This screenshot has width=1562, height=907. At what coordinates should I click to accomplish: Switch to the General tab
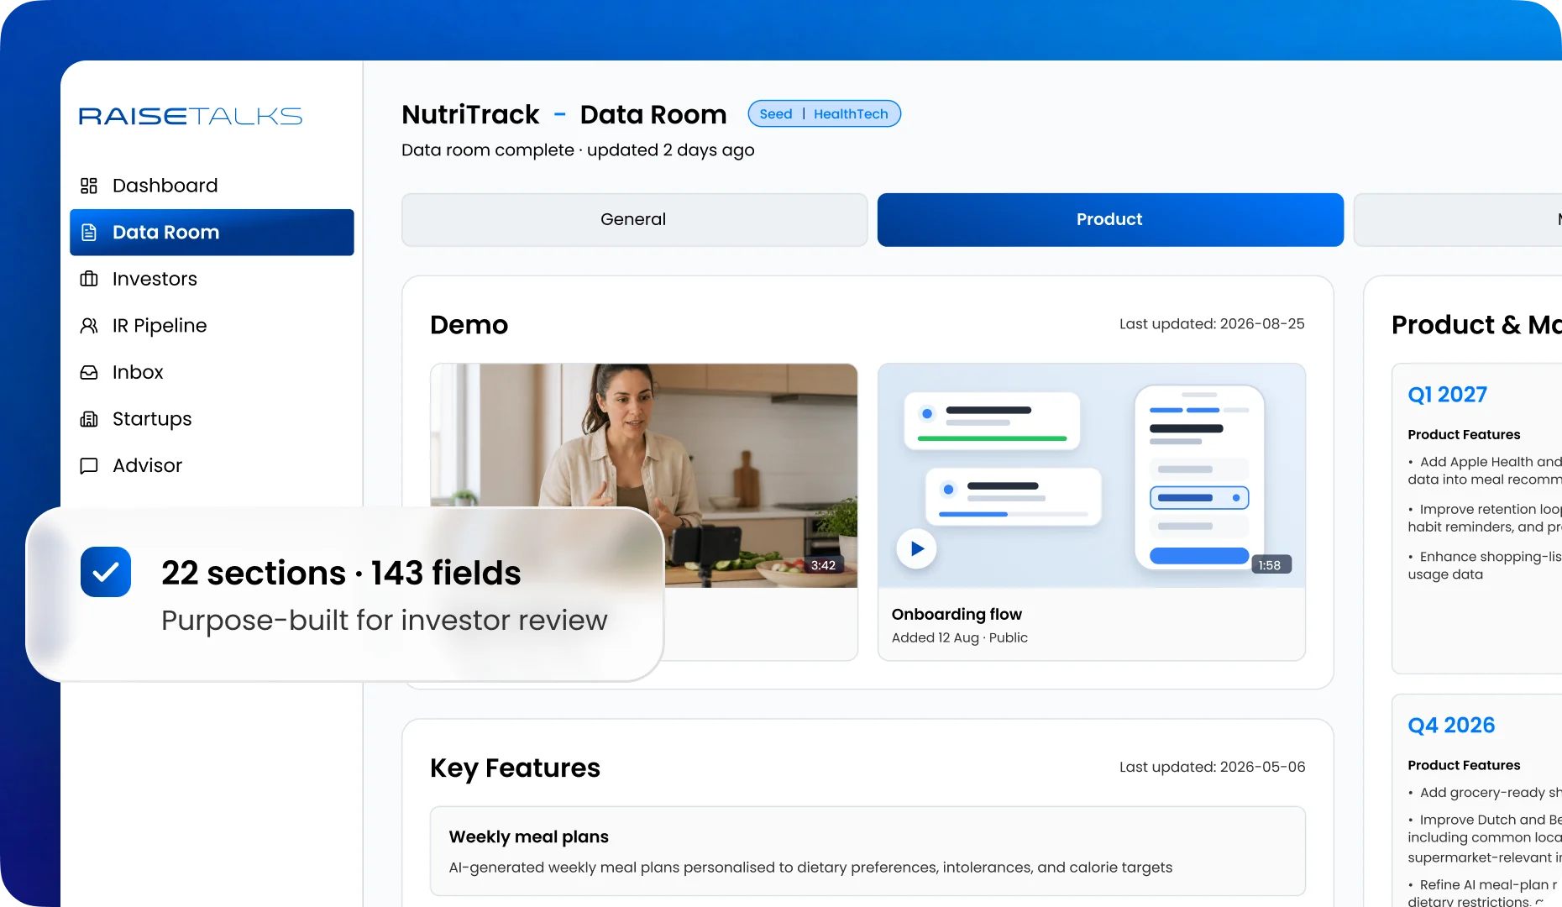click(x=634, y=219)
